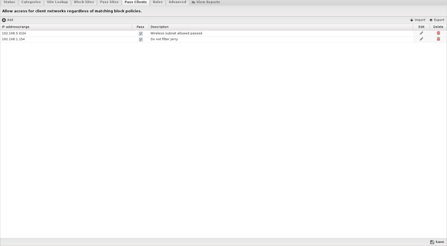
Task: Export the pass clients list
Action: (x=437, y=20)
